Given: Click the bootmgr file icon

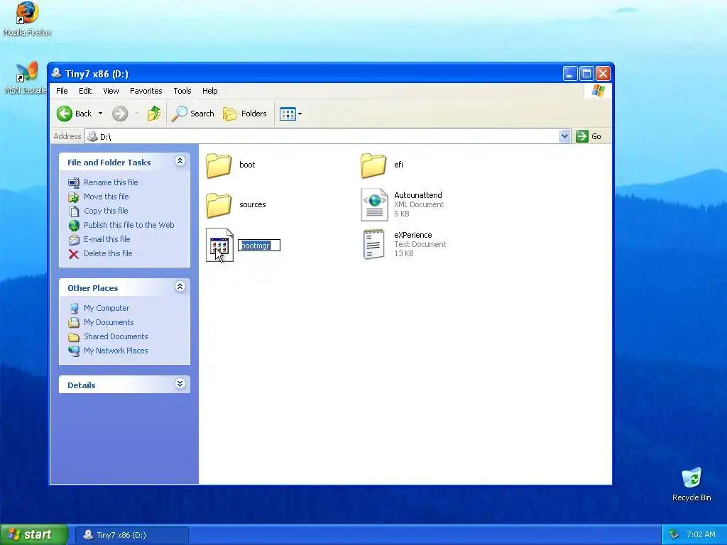Looking at the screenshot, I should 219,245.
